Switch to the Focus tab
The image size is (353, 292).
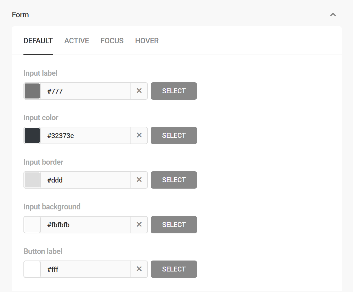112,41
